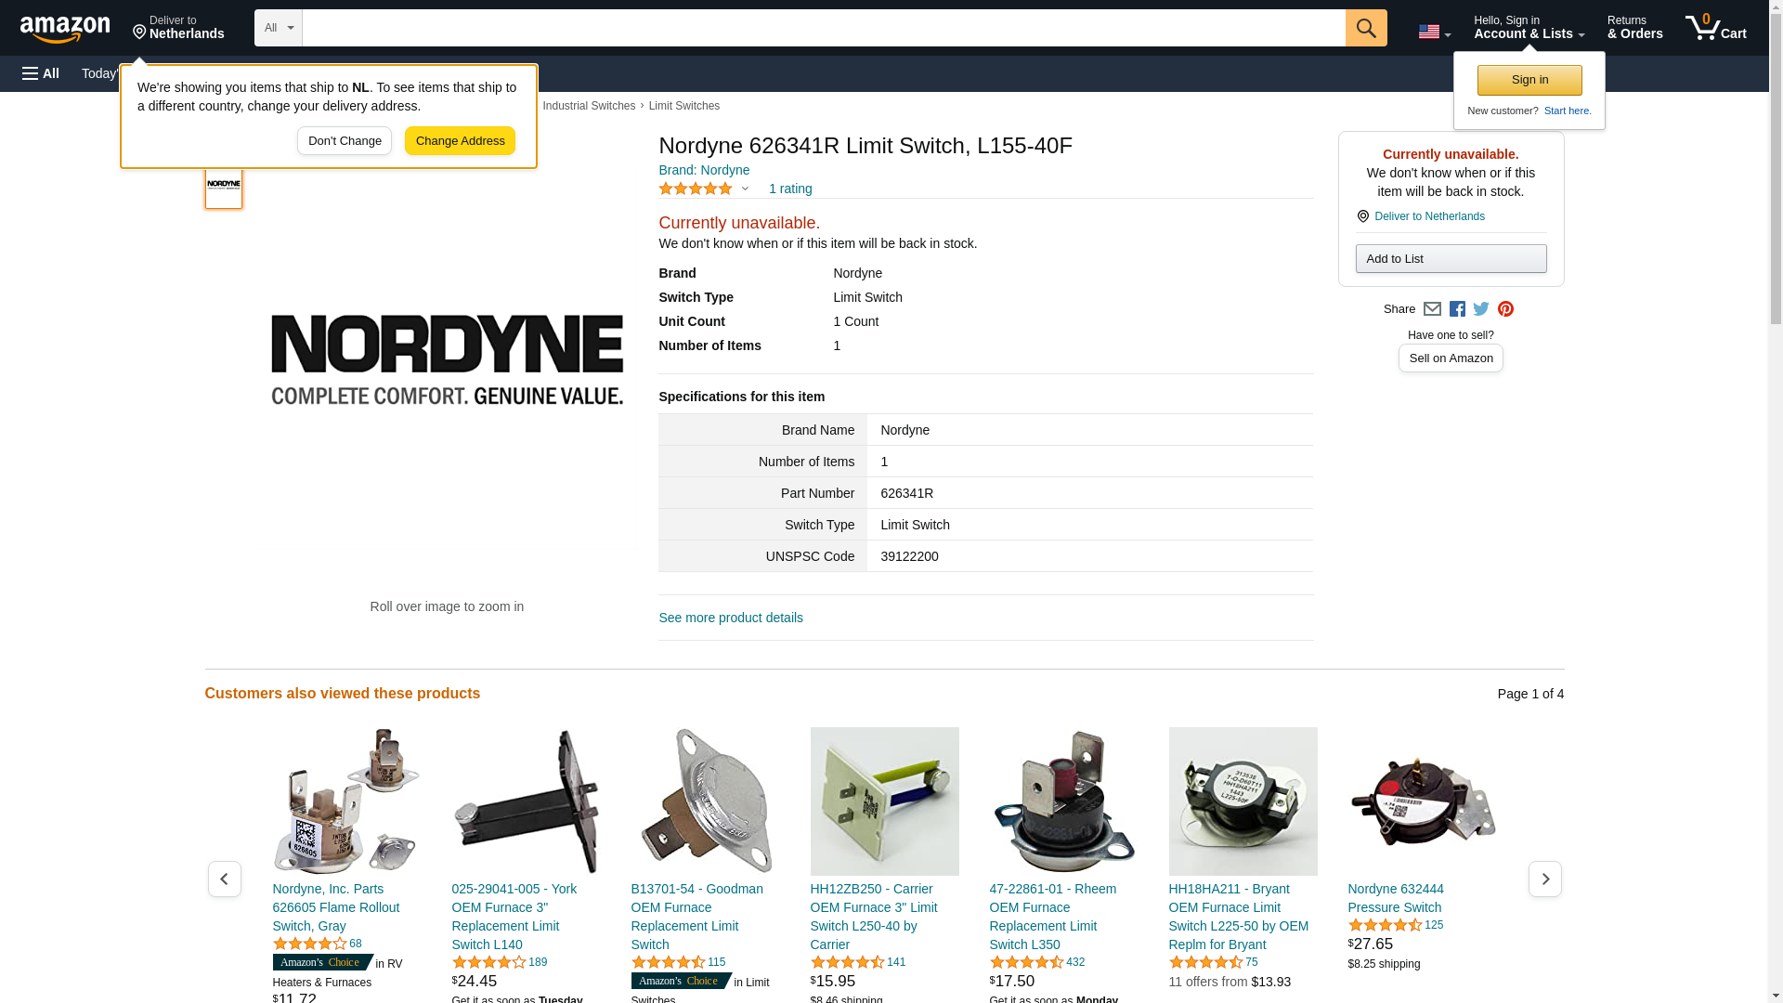
Task: Click into the search input field
Action: click(823, 28)
